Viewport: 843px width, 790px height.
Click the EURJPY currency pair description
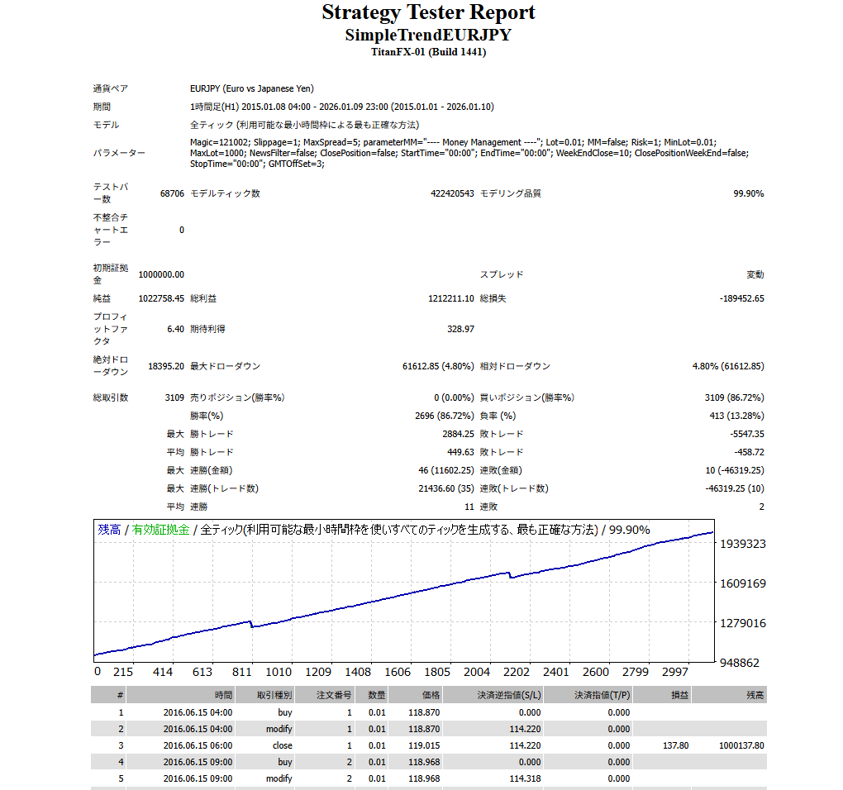click(251, 88)
